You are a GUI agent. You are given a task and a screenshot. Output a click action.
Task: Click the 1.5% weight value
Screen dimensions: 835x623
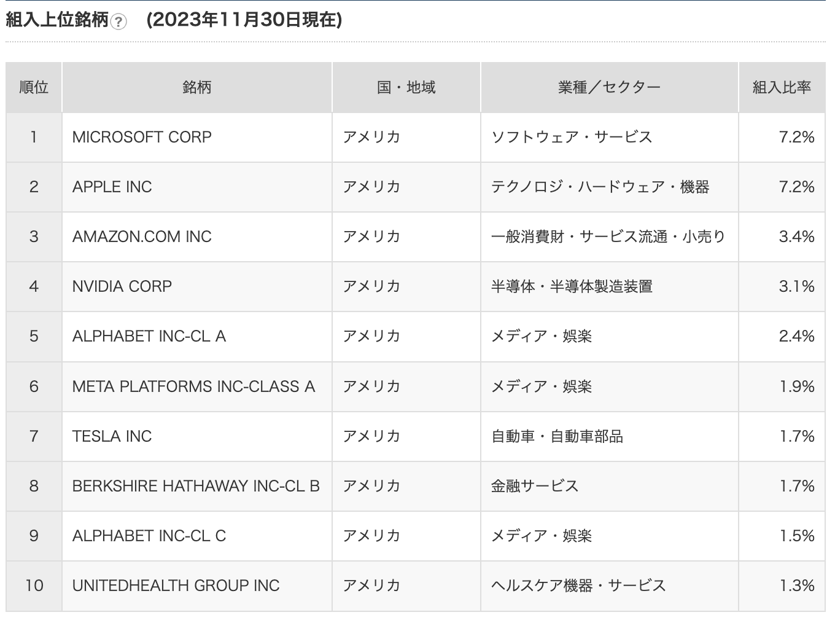(x=797, y=536)
